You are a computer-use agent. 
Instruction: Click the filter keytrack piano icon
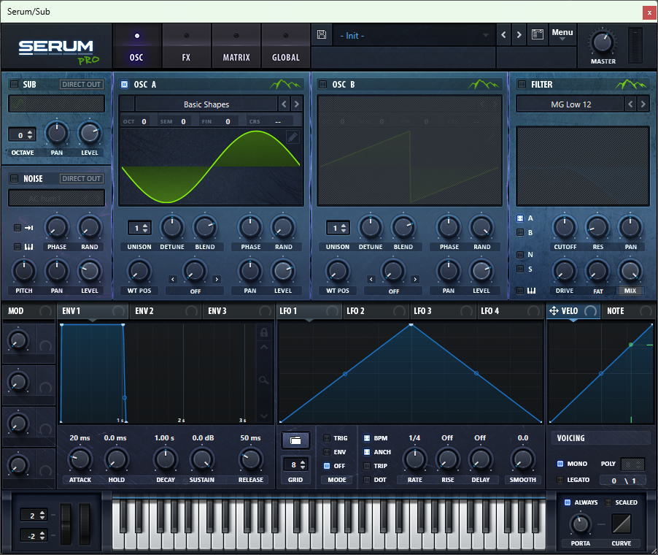531,291
